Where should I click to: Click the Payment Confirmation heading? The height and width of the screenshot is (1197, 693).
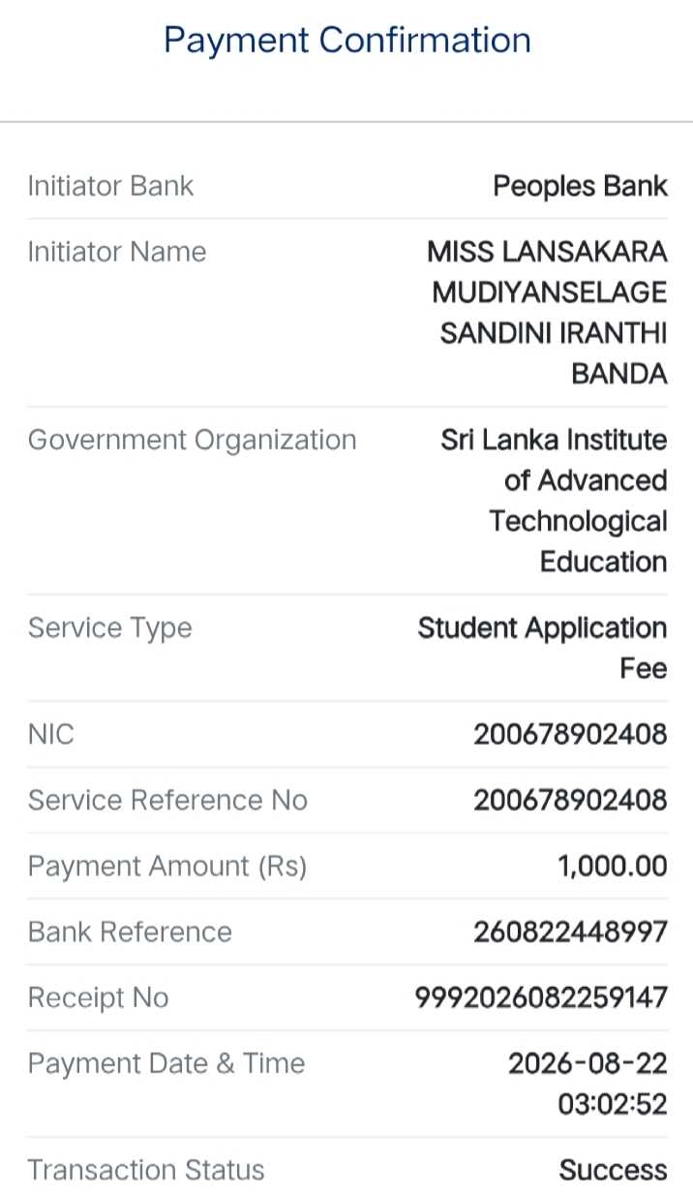tap(346, 41)
